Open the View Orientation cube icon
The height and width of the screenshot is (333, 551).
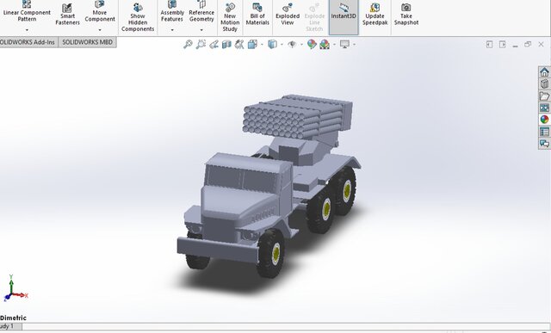pos(252,44)
